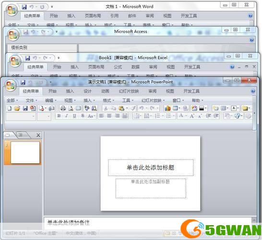Open the font size combo box
Screen dimensions: 262x240
(44, 116)
